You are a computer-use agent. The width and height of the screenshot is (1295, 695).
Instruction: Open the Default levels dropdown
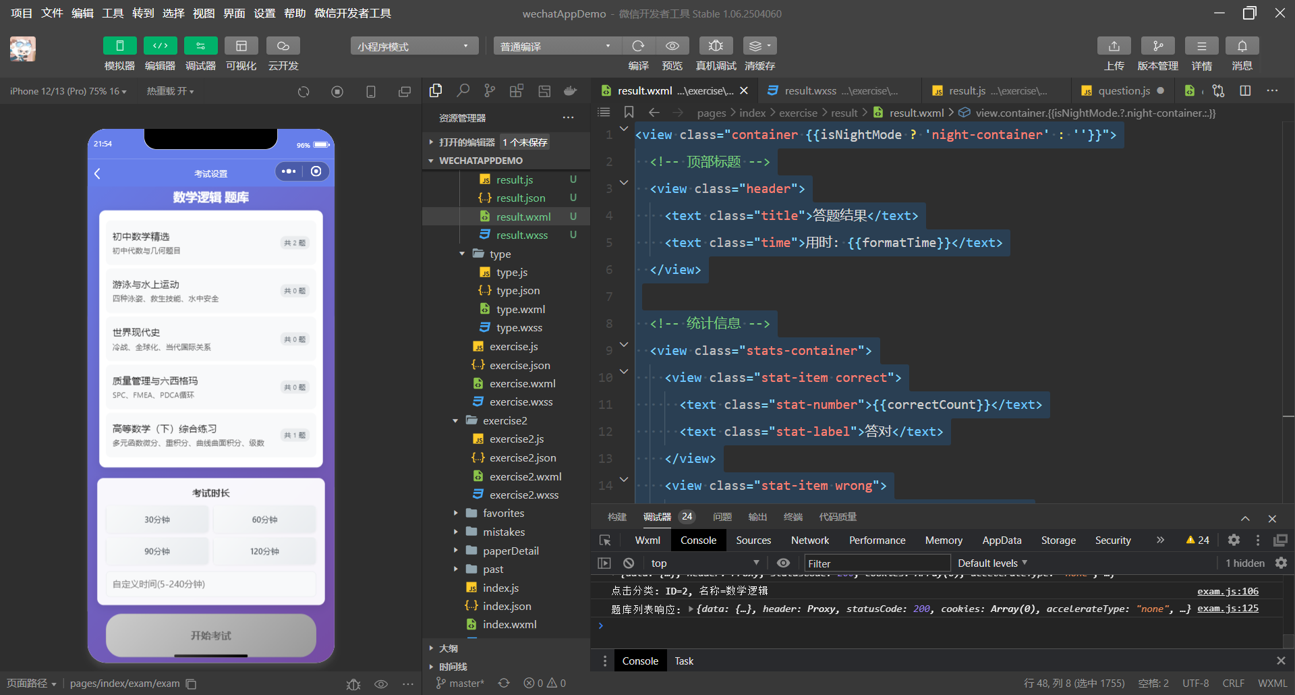click(x=992, y=563)
